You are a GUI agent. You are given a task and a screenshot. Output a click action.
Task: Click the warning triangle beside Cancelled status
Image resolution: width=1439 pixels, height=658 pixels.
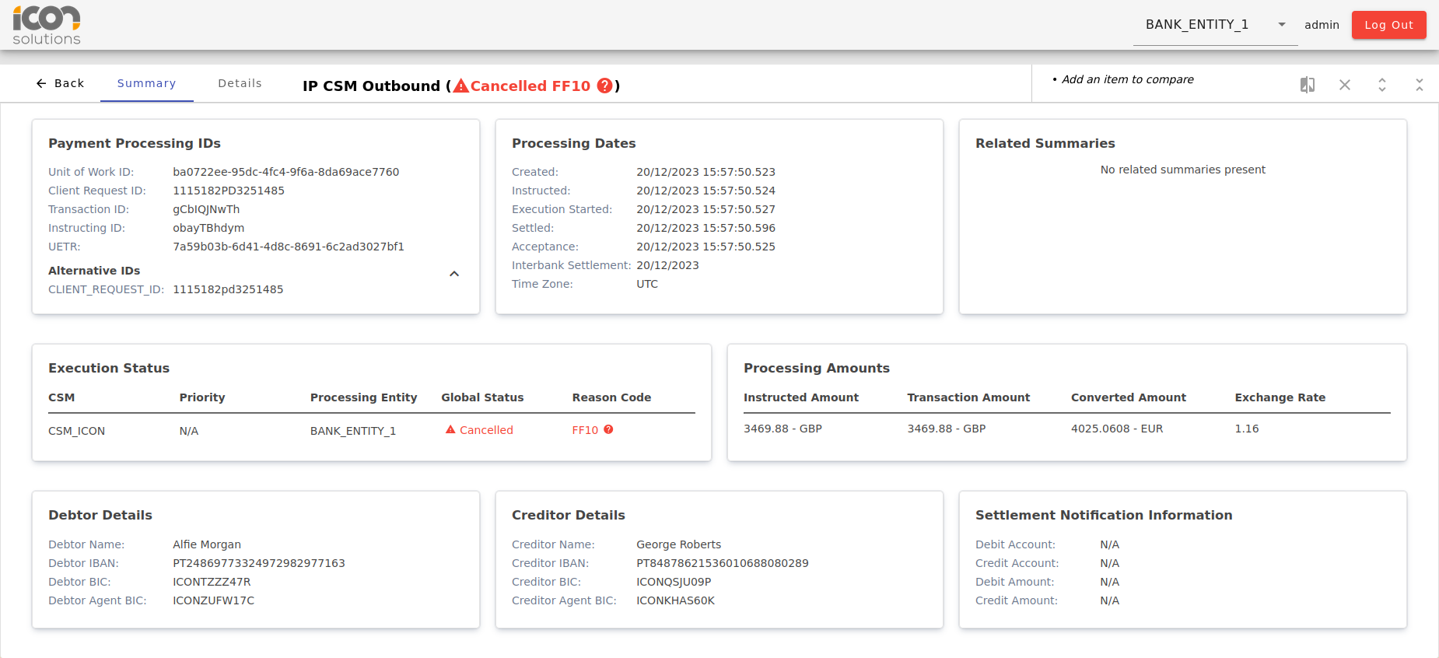coord(450,429)
